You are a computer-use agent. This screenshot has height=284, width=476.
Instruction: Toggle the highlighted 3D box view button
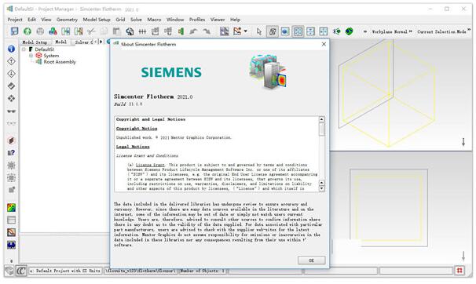click(x=273, y=31)
